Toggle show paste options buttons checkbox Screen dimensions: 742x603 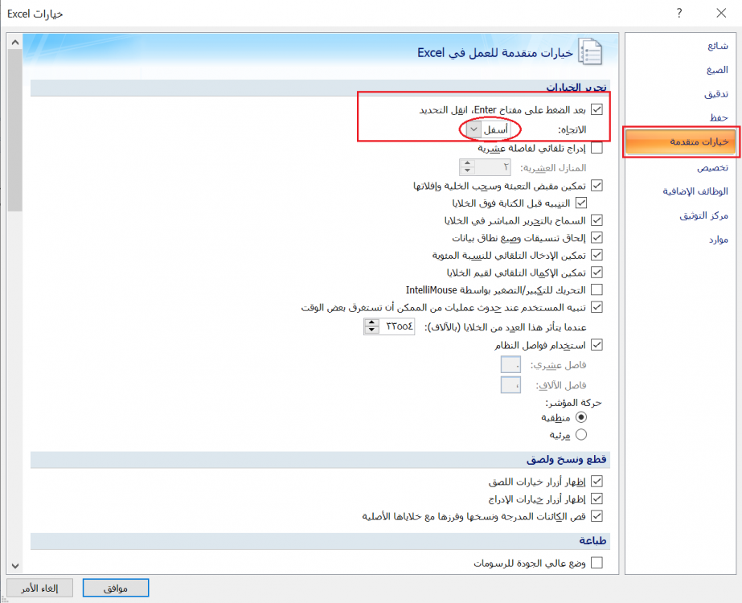coord(596,482)
